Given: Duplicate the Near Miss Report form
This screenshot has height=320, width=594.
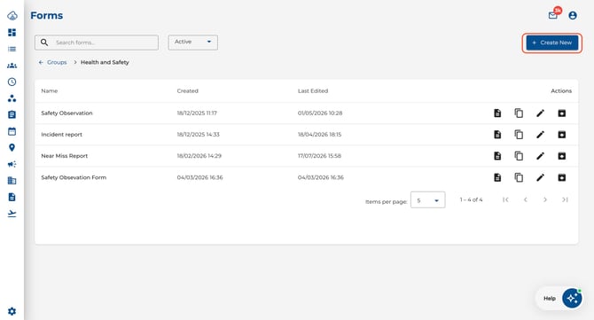Looking at the screenshot, I should click(x=519, y=156).
